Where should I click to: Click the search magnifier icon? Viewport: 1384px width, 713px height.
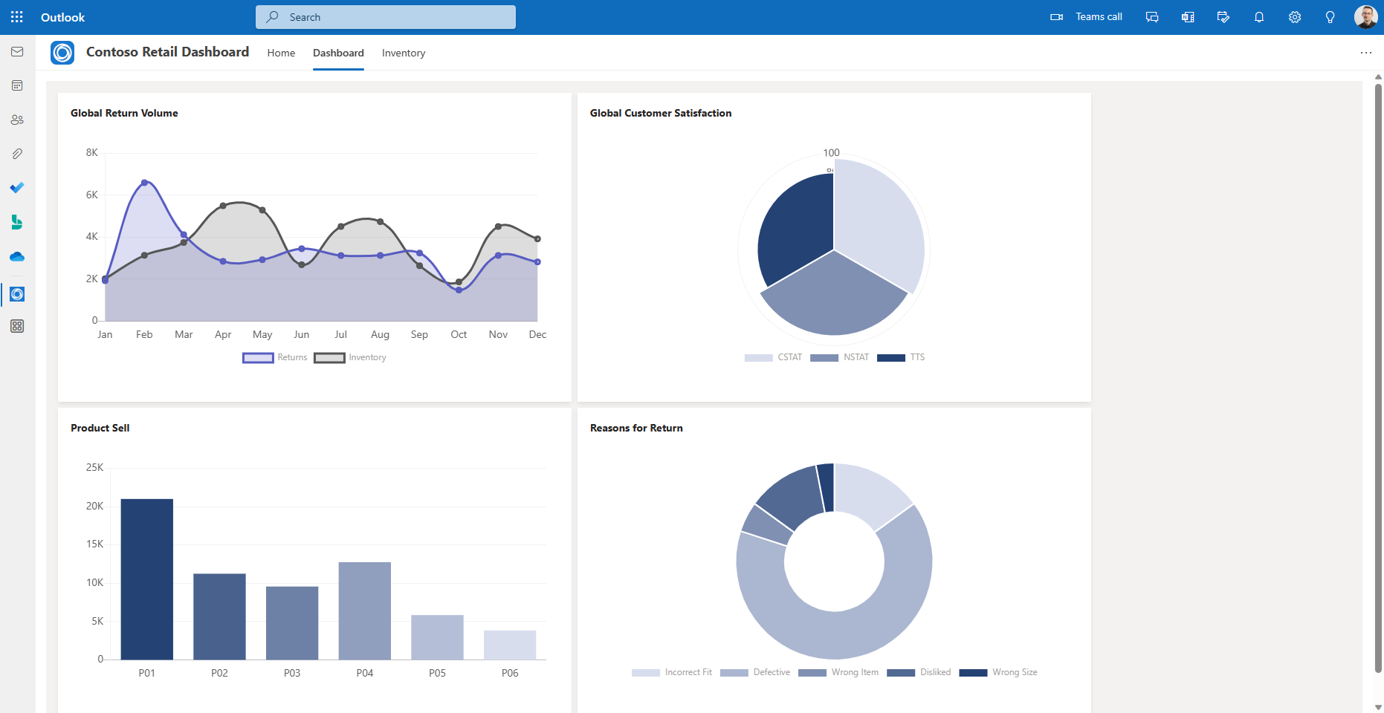coord(273,17)
